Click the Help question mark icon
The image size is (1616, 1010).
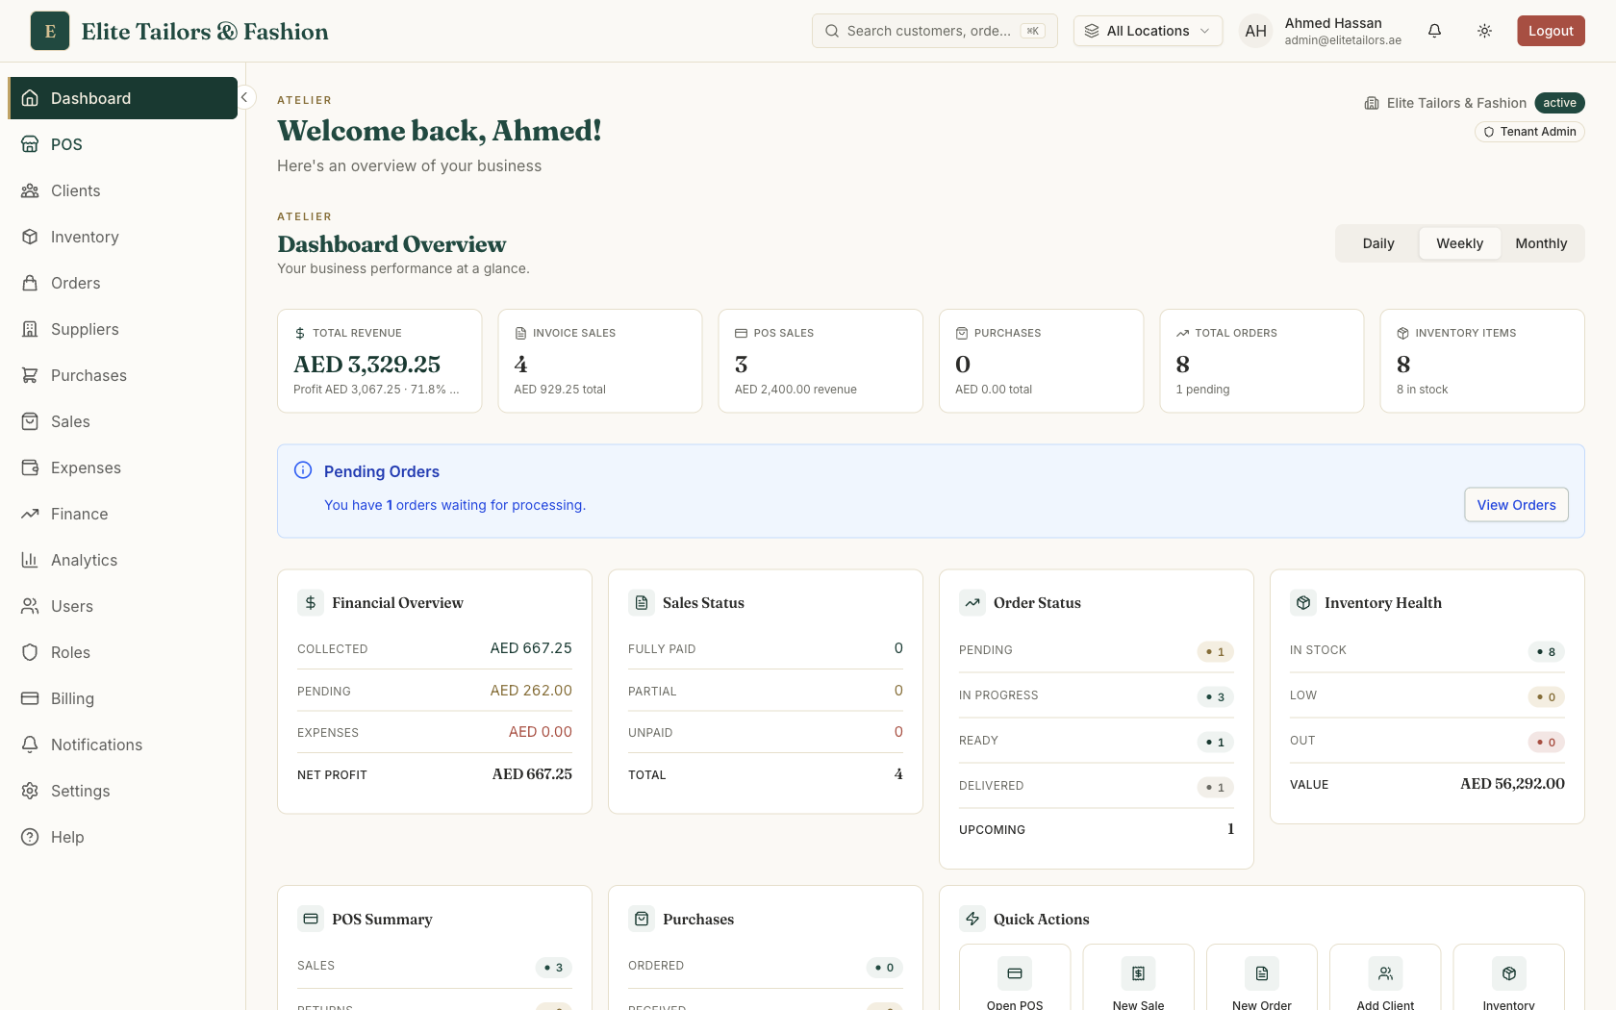click(x=30, y=837)
